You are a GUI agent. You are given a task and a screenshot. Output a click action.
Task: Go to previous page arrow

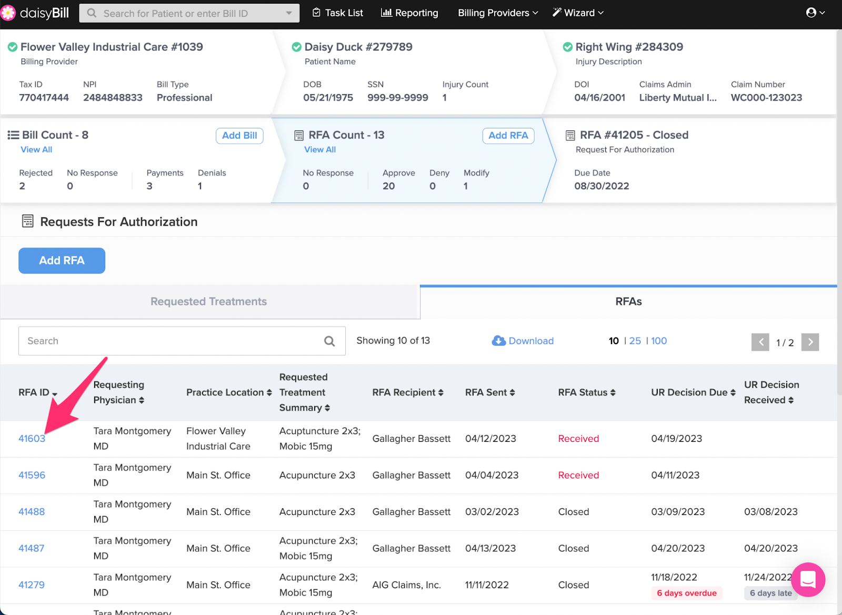[x=760, y=342]
